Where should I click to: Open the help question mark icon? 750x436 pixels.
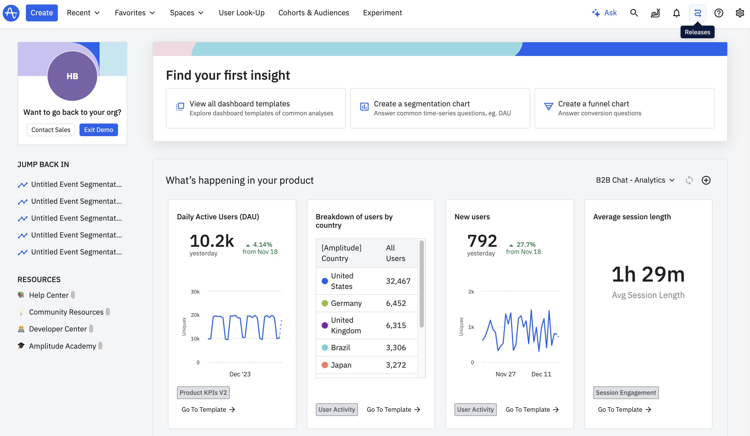tap(719, 13)
